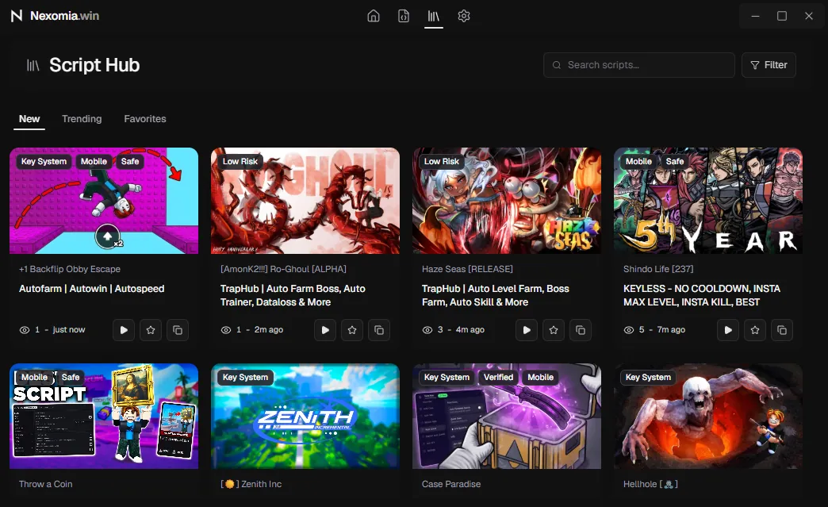
Task: Open the Case Paradise thumbnail
Action: (507, 417)
